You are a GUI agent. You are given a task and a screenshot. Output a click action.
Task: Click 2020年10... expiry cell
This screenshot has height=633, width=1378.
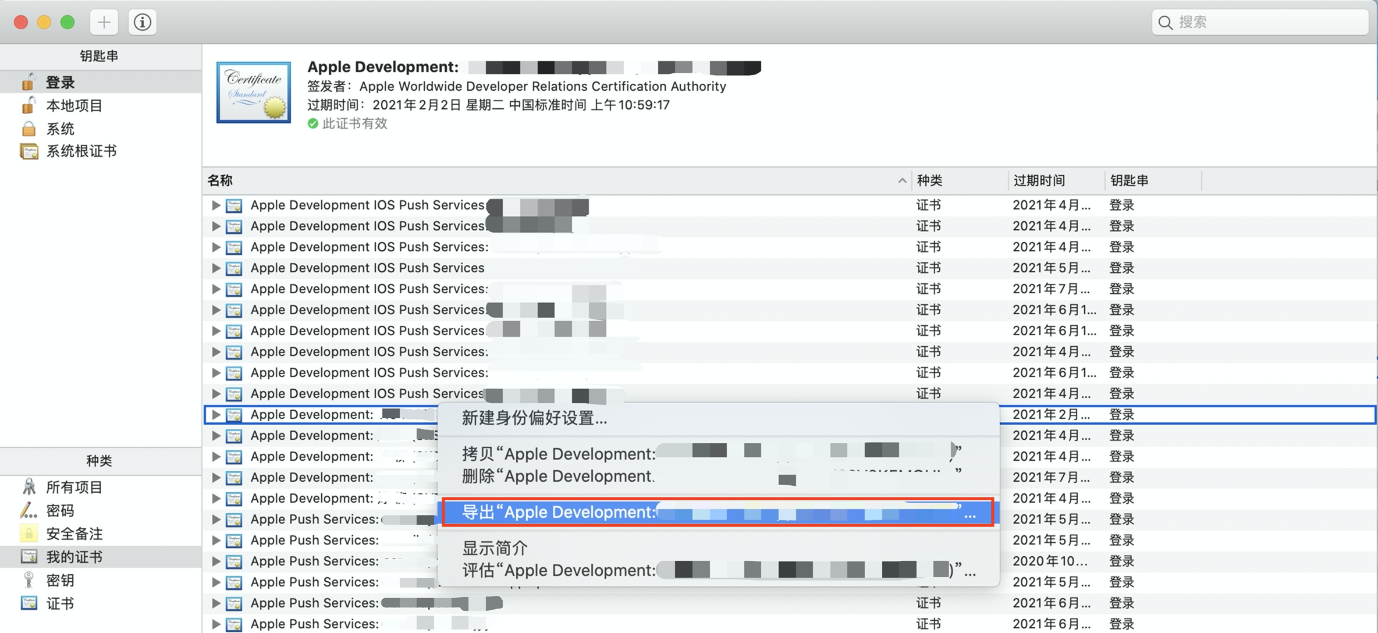[1050, 561]
